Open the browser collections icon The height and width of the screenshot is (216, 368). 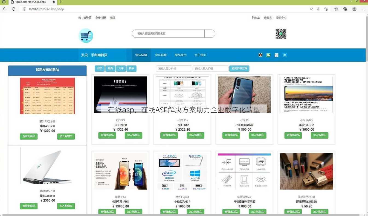tap(345, 9)
